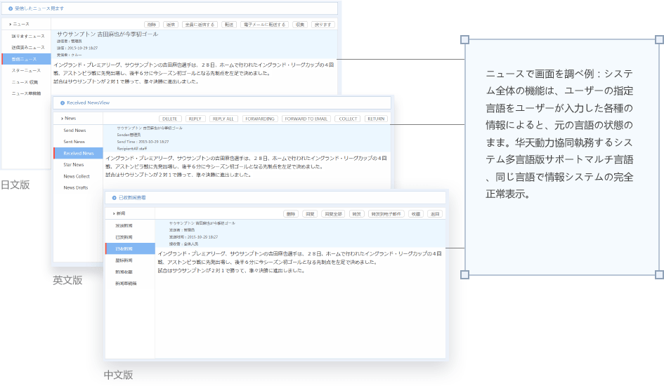Click the DELETE button in English window

coord(170,119)
